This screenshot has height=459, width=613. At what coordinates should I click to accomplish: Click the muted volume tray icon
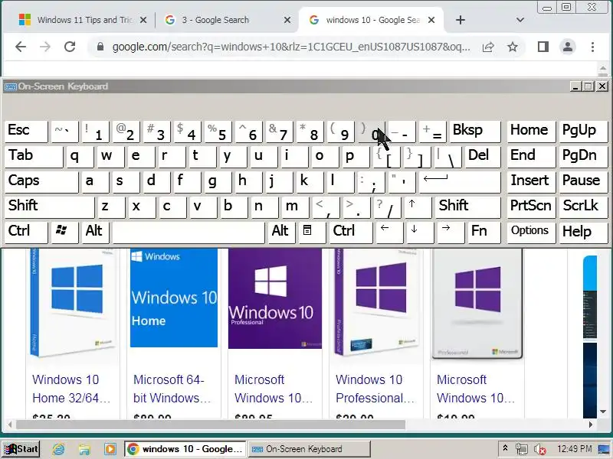coord(539,449)
